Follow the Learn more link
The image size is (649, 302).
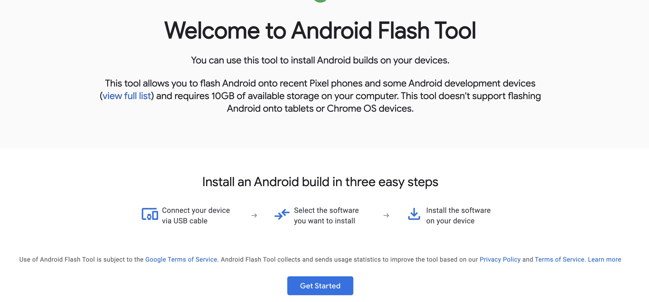point(604,260)
